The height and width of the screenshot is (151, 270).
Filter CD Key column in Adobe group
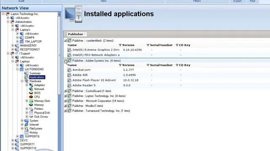(177, 65)
